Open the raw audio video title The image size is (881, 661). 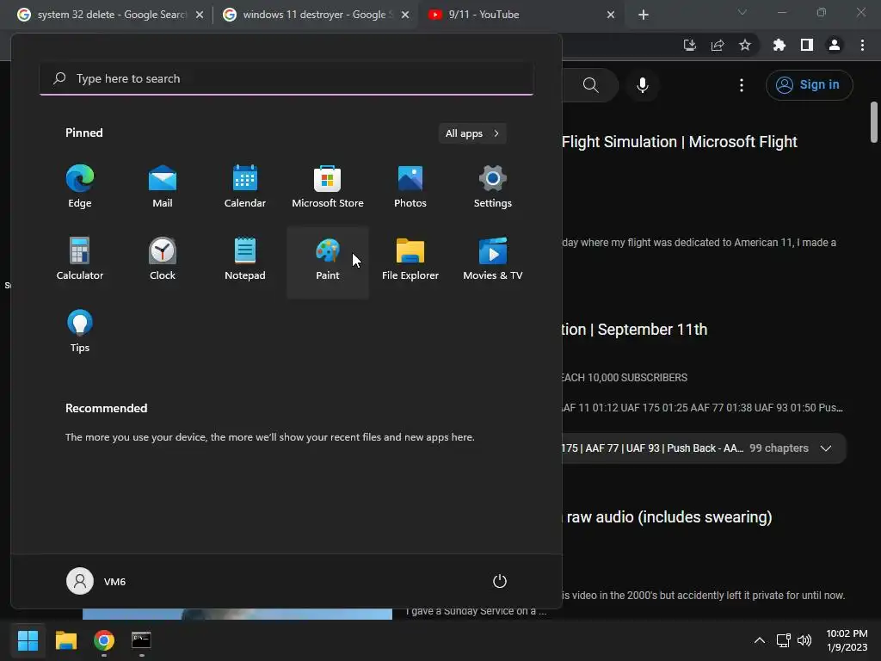pos(668,517)
